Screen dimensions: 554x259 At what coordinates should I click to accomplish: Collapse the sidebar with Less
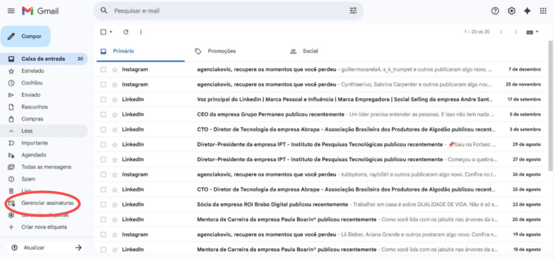click(44, 131)
